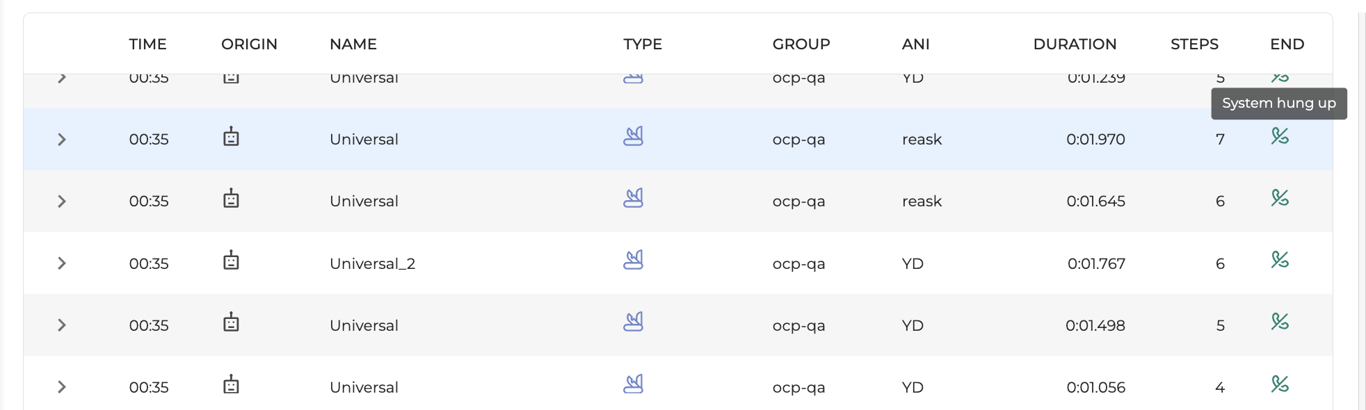Expand the row with duration 0:01.645
The height and width of the screenshot is (410, 1366).
coord(62,202)
